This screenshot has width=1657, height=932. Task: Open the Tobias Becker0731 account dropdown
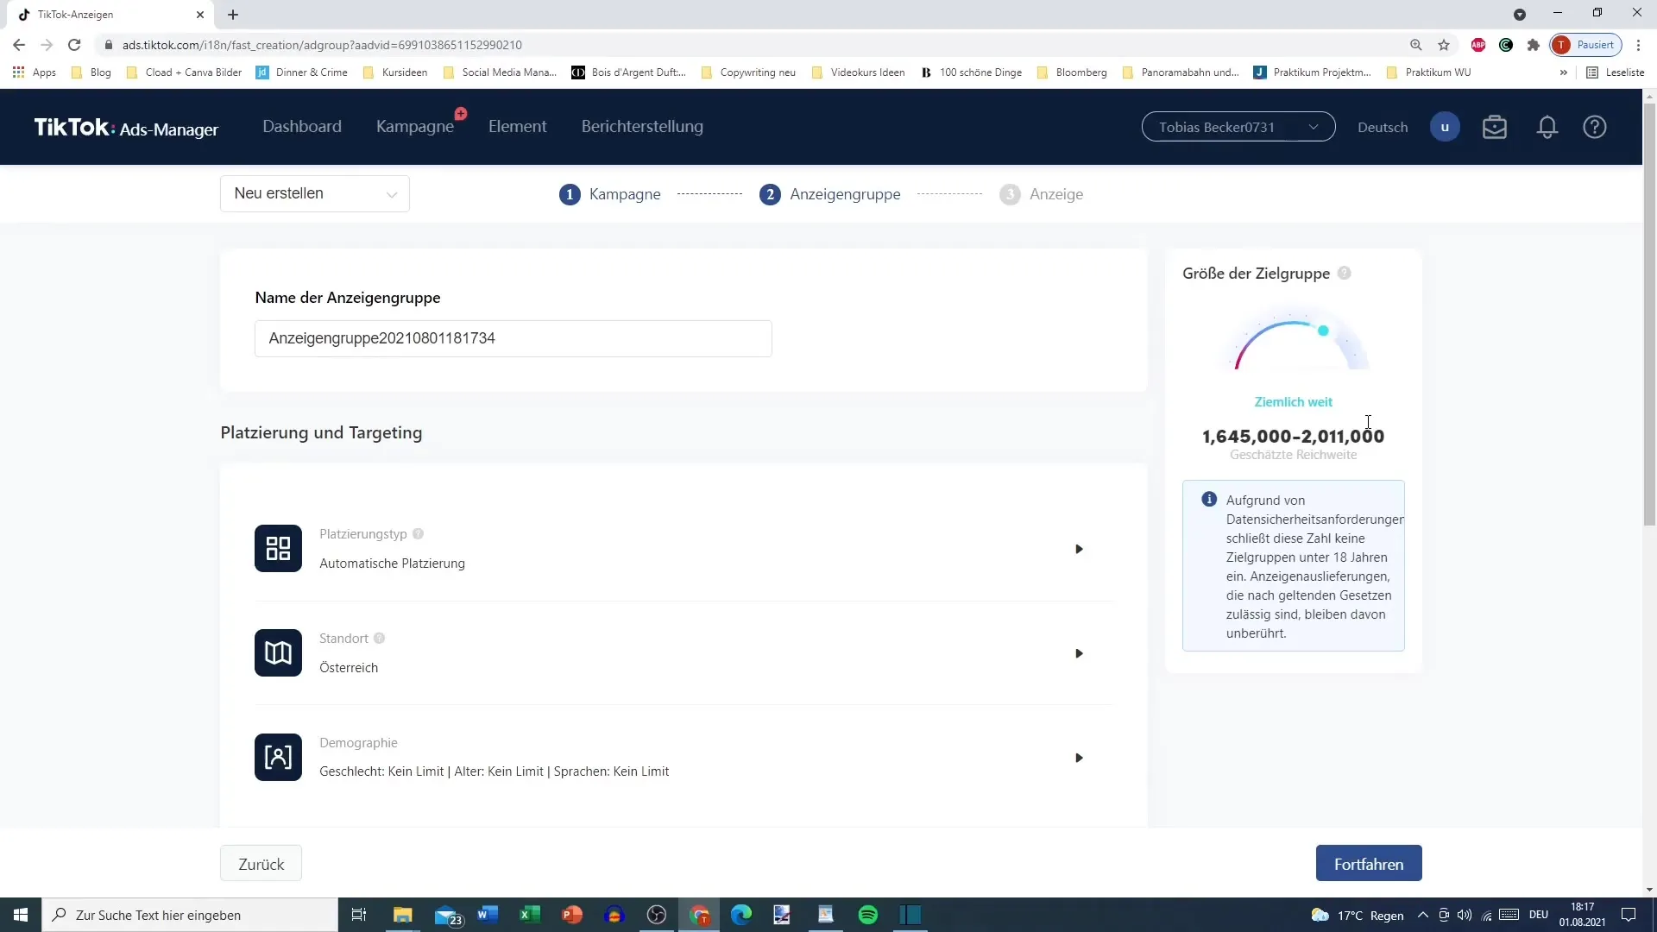click(x=1238, y=127)
